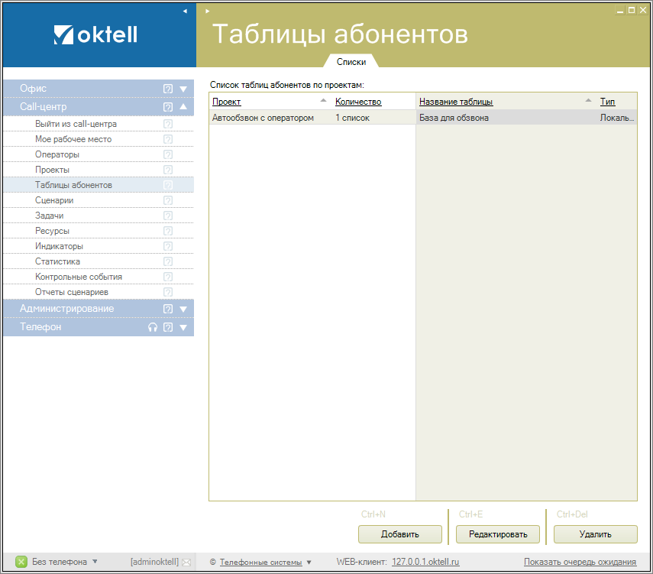Screen dimensions: 653x574
Task: Open Проекты in the sidebar menu
Action: 52,170
